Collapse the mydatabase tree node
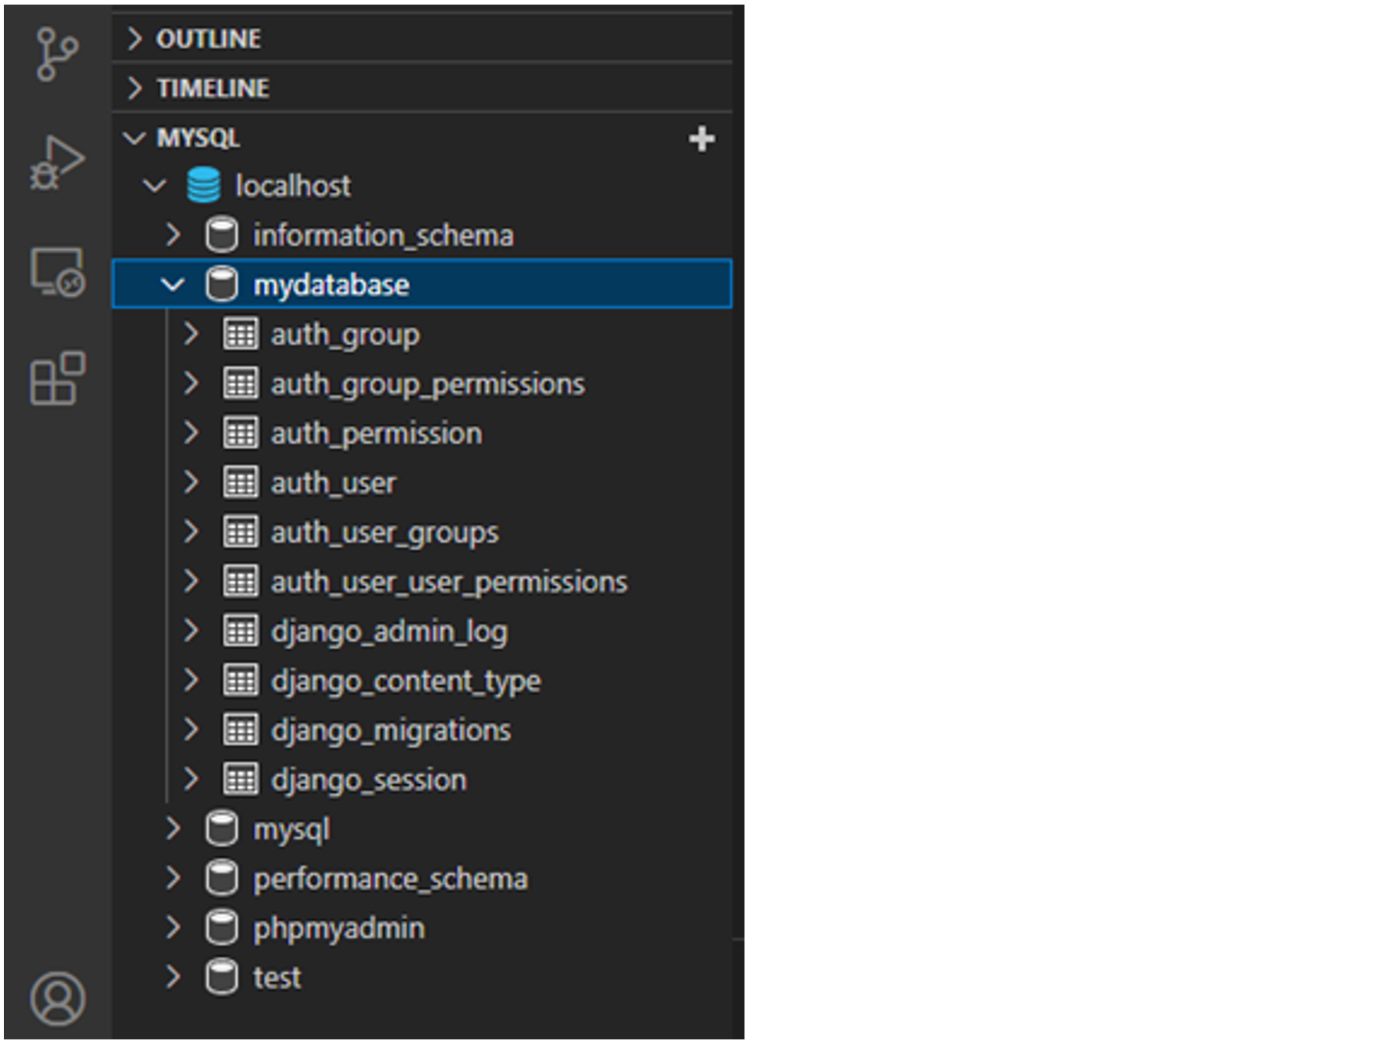The image size is (1387, 1044). [x=173, y=284]
